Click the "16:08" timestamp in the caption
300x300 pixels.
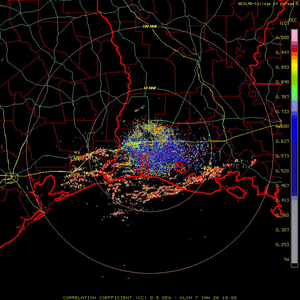click(x=229, y=298)
